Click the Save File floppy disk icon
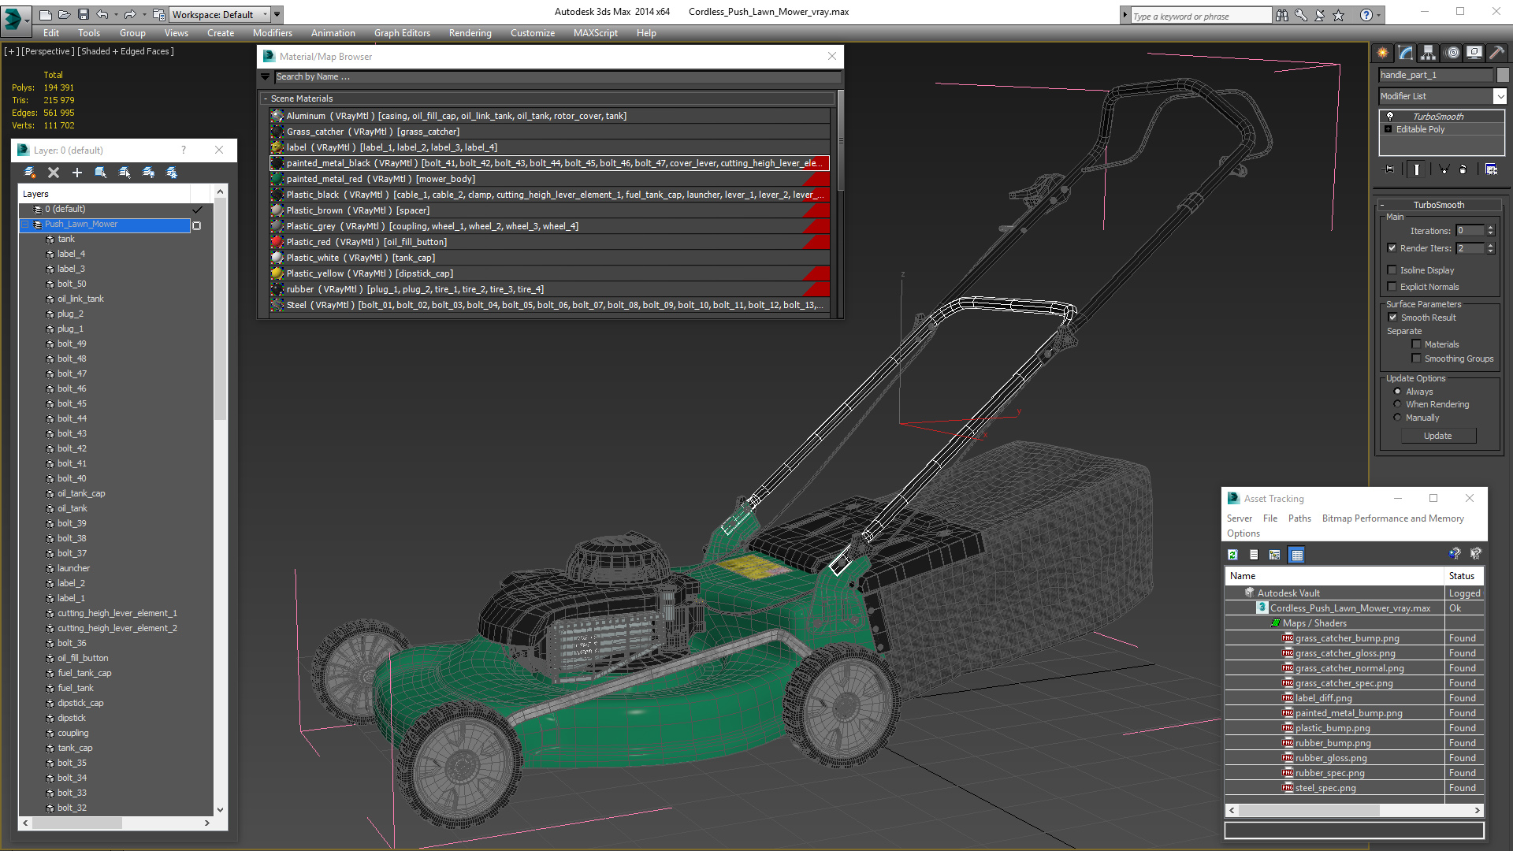This screenshot has height=851, width=1513. 83,14
